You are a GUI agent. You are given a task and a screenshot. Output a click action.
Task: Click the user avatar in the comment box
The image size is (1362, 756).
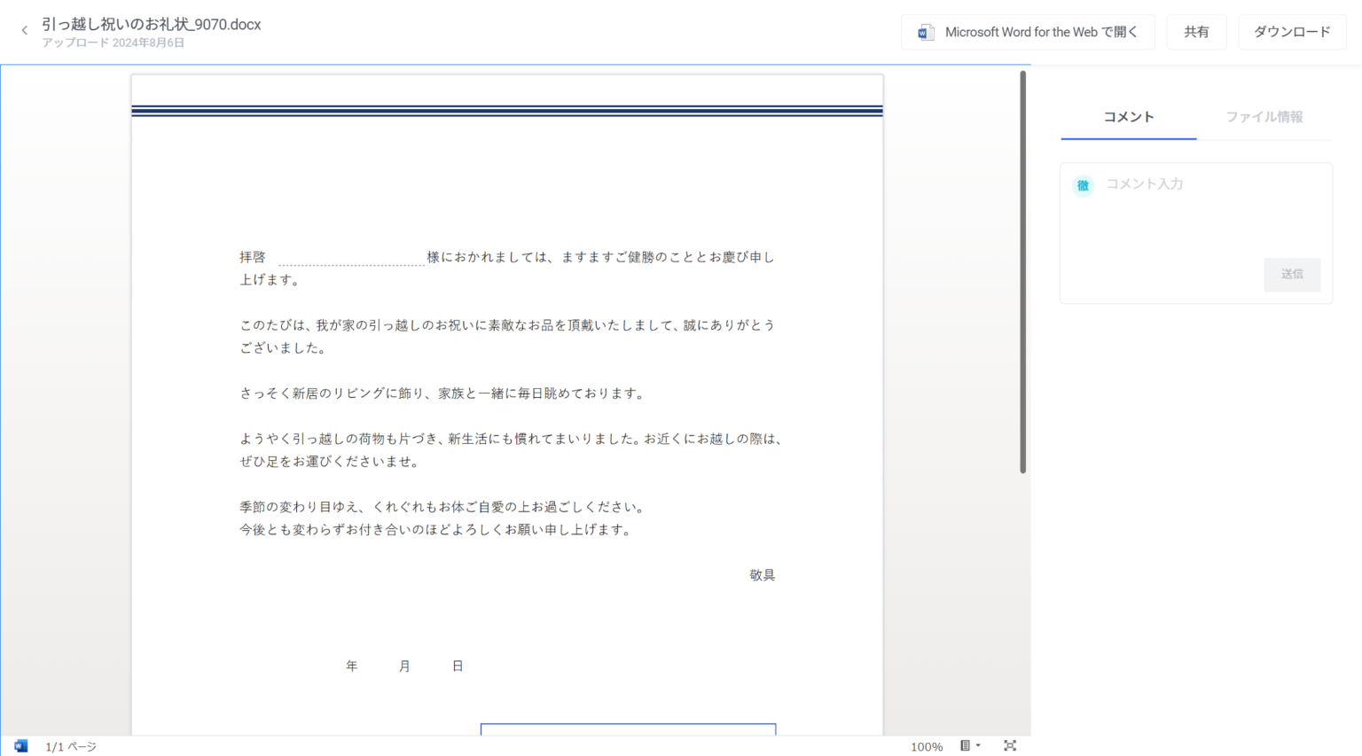[1083, 185]
